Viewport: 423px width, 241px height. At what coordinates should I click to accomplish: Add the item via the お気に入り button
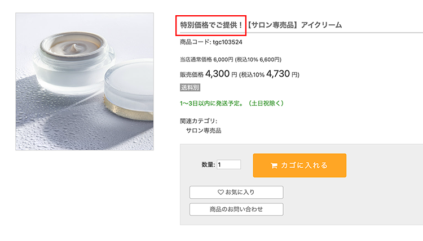coord(236,193)
